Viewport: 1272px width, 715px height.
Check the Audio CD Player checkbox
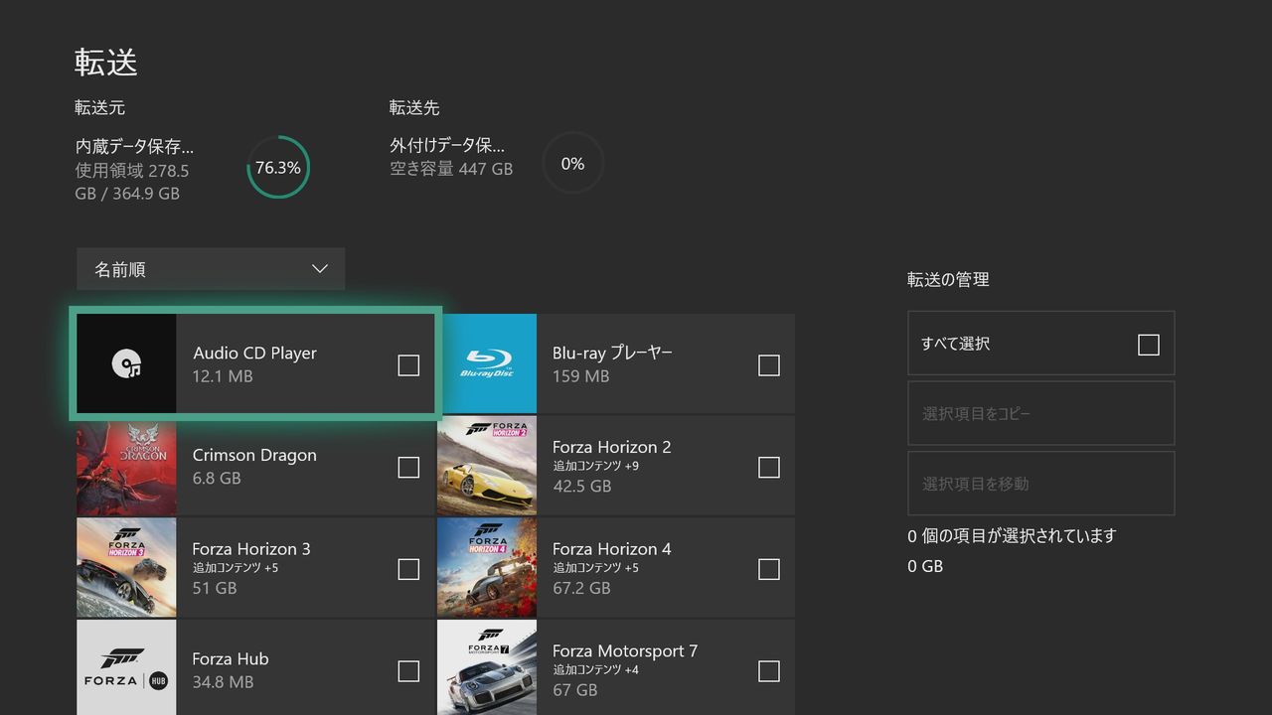408,365
